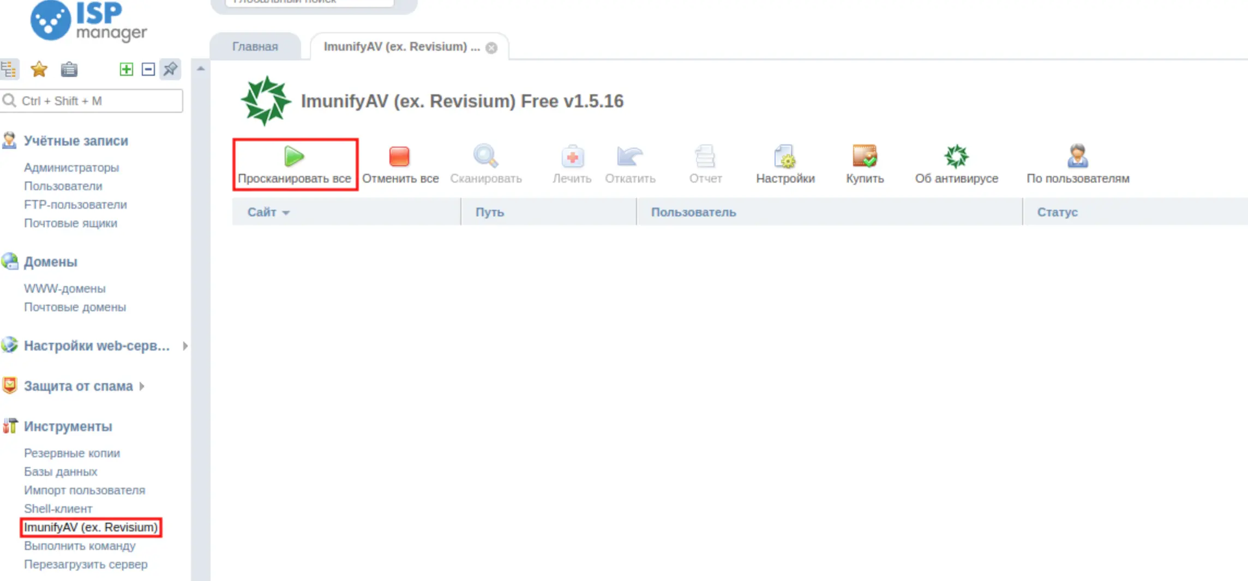The image size is (1248, 581).
Task: Open antivirus Настройки settings
Action: 785,165
